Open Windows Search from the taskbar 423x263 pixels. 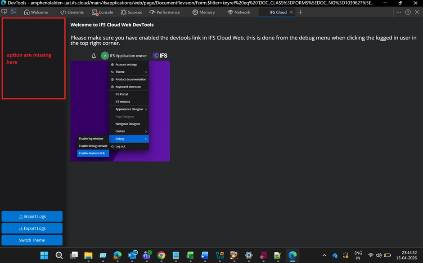point(59,255)
